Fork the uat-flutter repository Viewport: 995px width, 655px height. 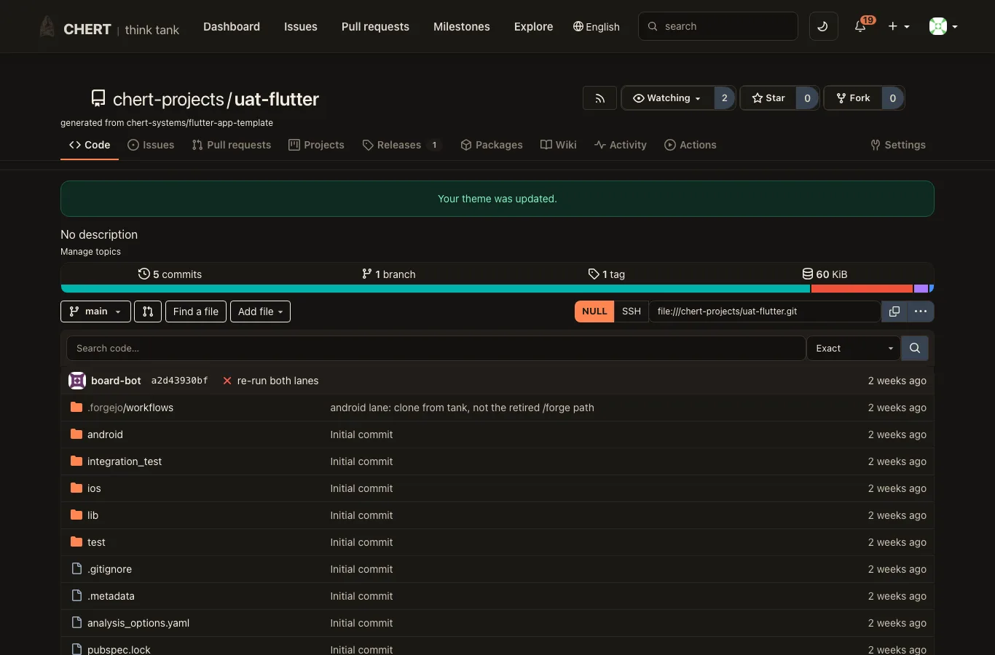[x=853, y=98]
